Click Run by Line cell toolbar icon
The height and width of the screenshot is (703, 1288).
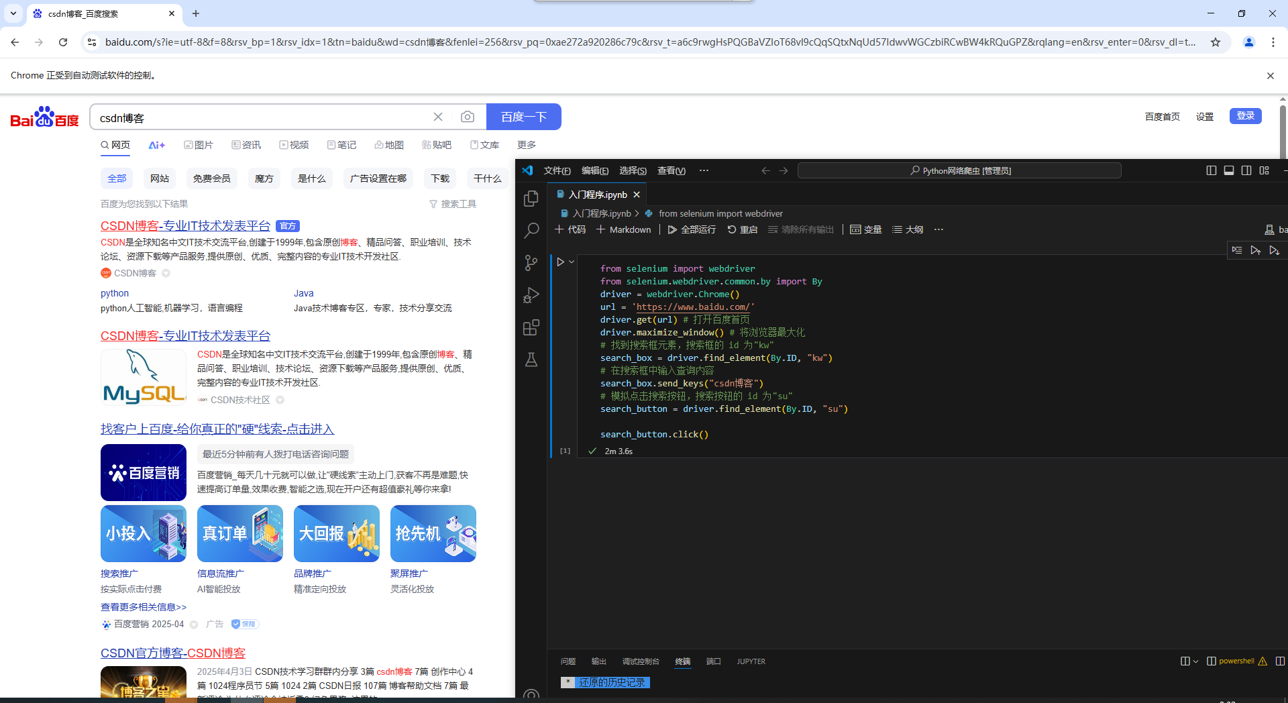(1237, 250)
